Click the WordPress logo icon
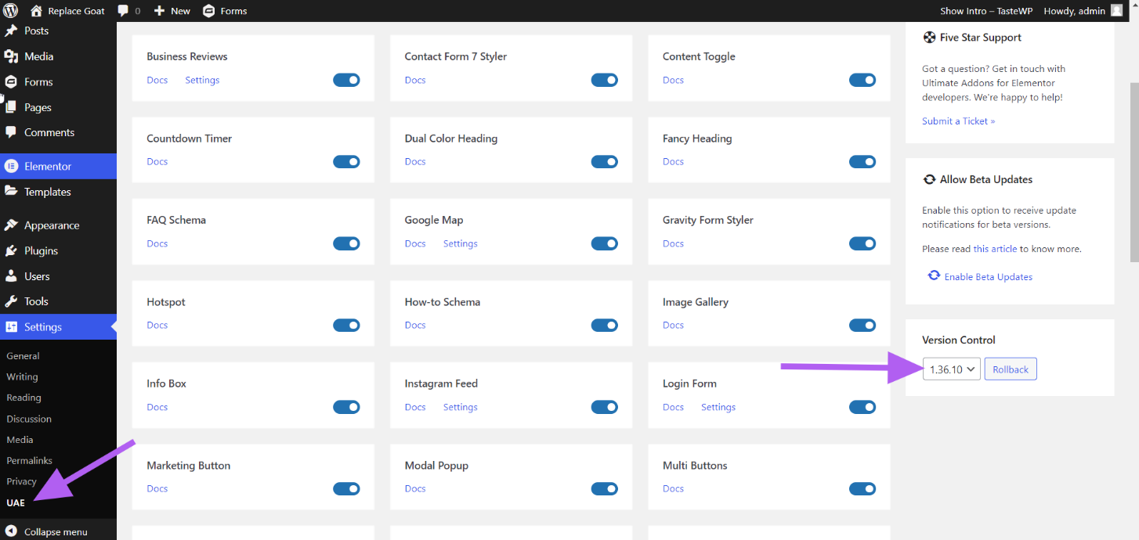 coord(11,11)
